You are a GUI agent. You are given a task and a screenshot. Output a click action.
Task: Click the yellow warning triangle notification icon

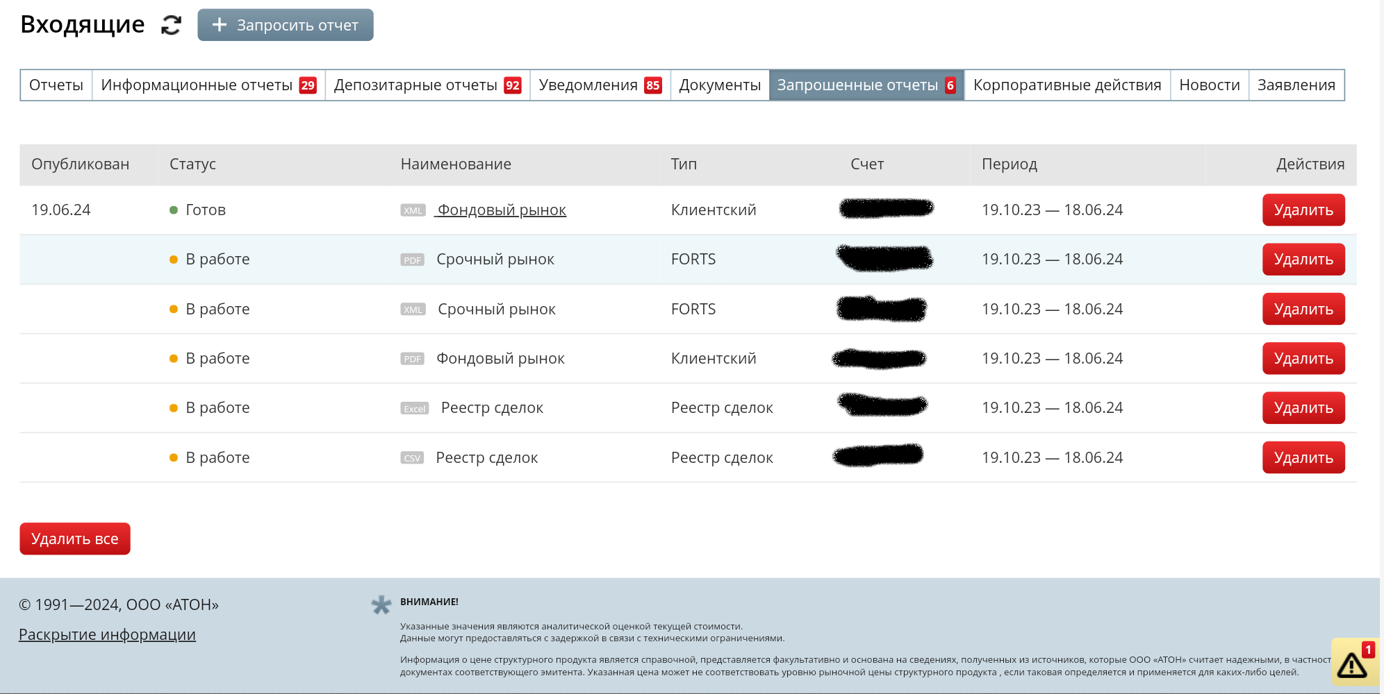point(1352,664)
